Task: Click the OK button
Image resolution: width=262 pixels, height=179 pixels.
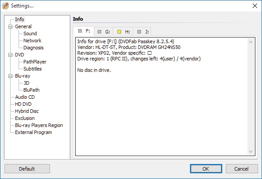Action: pos(206,169)
